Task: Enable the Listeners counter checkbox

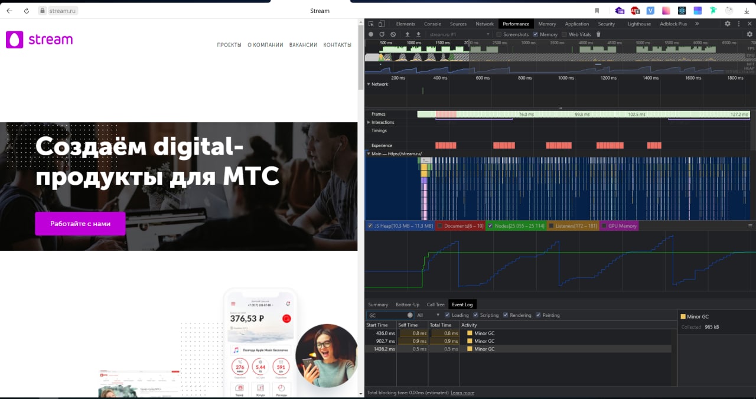Action: pos(551,225)
